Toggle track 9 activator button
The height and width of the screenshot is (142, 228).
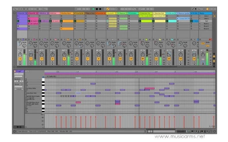tap(110, 59)
